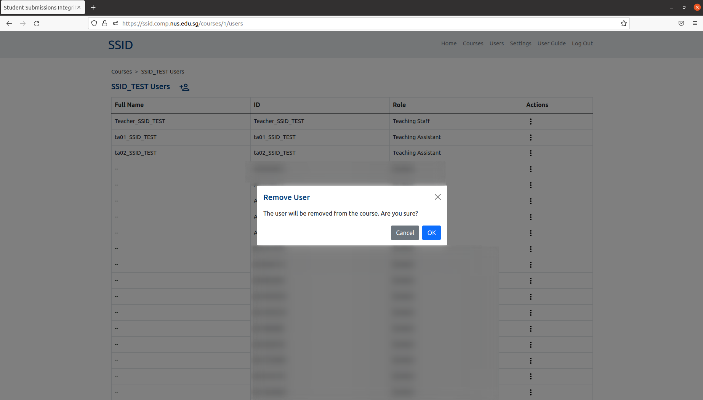
Task: Close the Remove User dialog with the X
Action: point(437,197)
